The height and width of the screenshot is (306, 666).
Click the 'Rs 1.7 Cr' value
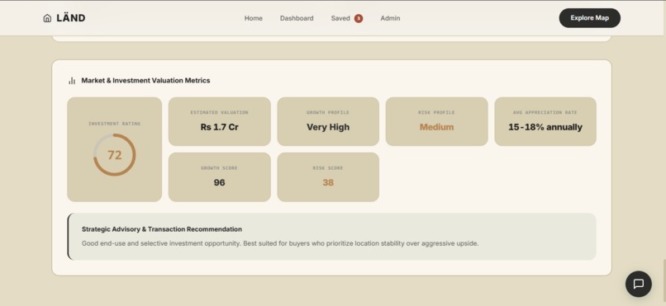219,127
